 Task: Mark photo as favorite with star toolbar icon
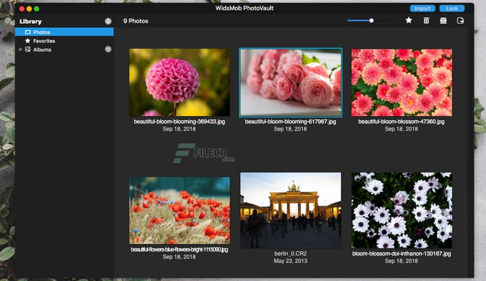pyautogui.click(x=409, y=20)
